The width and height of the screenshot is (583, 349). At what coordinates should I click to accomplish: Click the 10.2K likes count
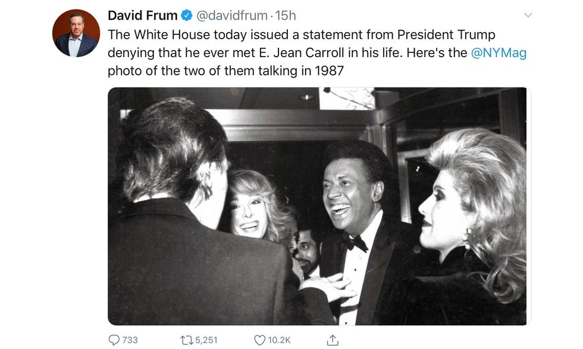279,339
